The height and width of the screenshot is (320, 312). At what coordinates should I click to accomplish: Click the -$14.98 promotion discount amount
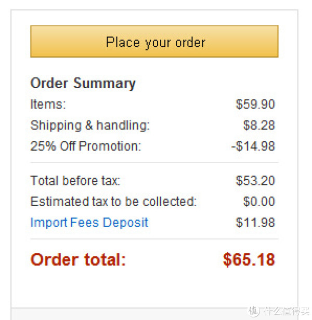253,146
